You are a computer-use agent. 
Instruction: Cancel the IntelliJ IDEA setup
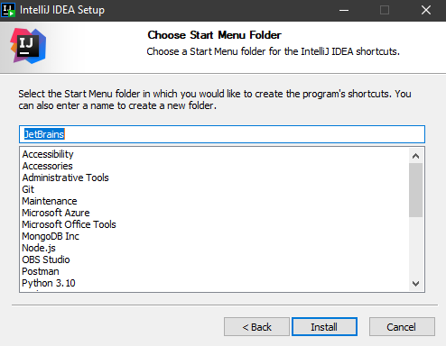tap(402, 327)
